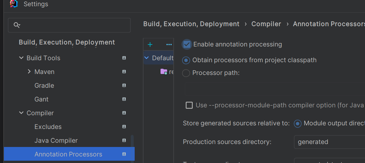Select Annotation Processors in the settings tree
This screenshot has width=365, height=163.
pyautogui.click(x=68, y=154)
